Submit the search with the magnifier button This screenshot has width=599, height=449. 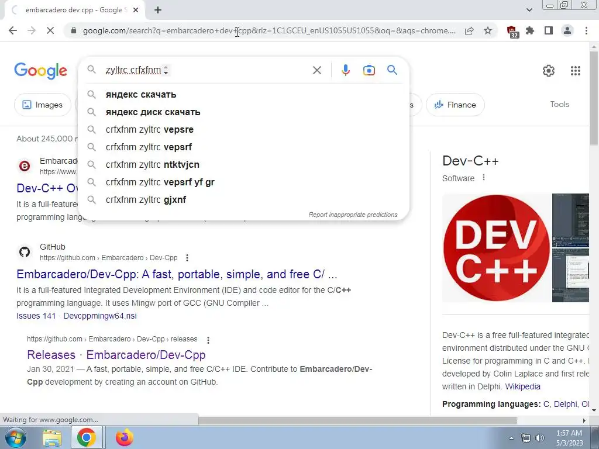point(392,70)
